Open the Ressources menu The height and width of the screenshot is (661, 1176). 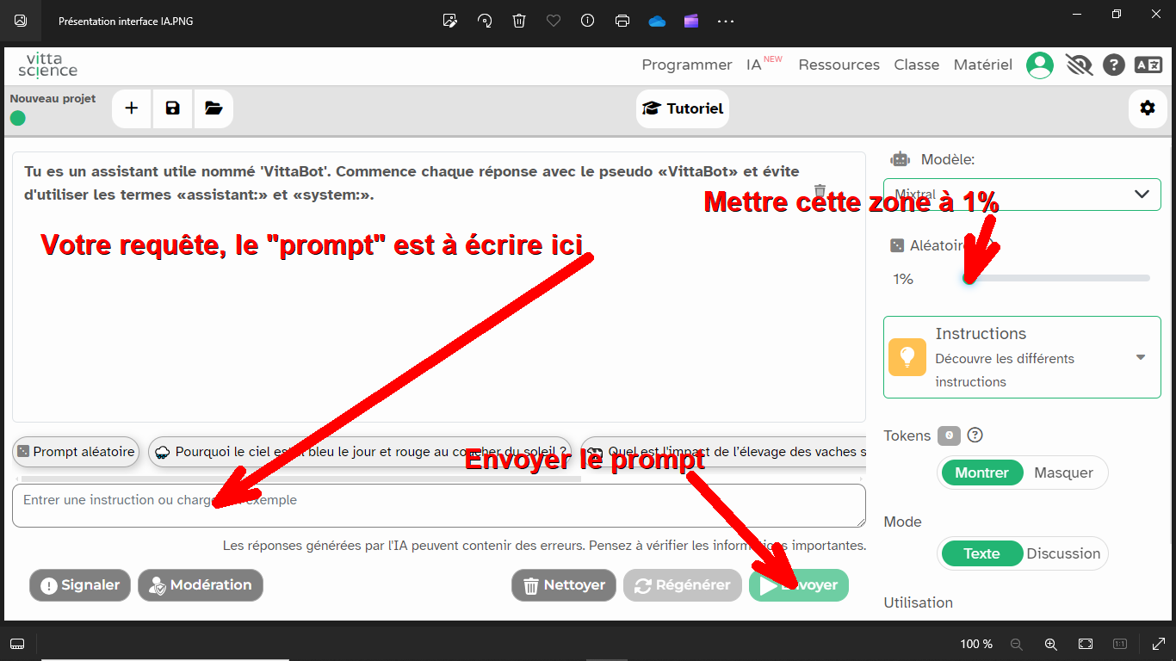click(x=839, y=65)
